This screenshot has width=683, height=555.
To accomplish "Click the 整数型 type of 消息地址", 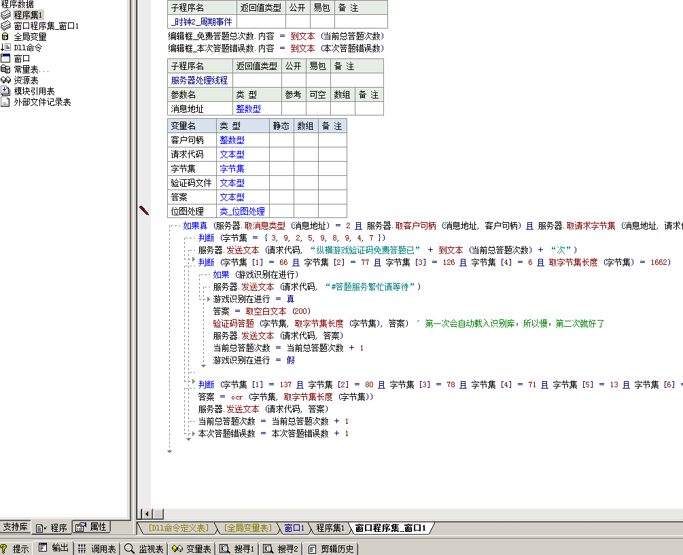I will pos(248,109).
